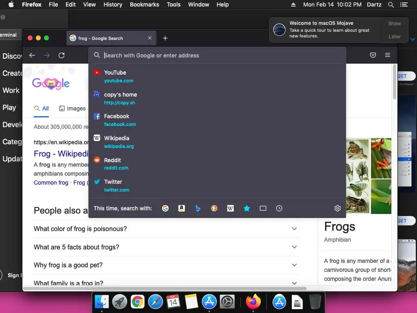The image size is (417, 313).
Task: Open the Tools menu
Action: pos(173,4)
